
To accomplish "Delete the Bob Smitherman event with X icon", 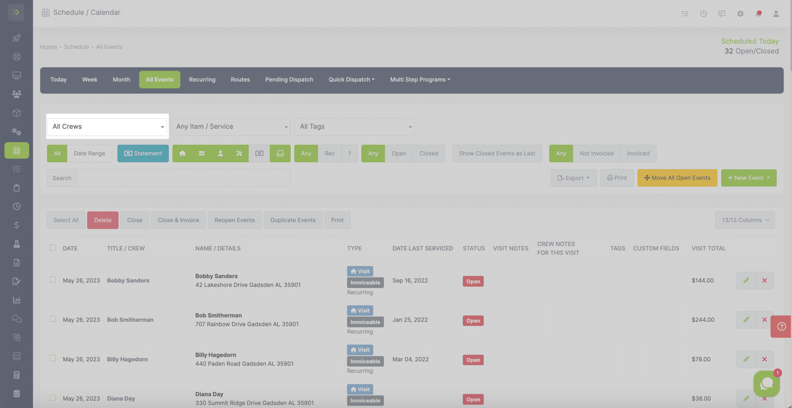I will [764, 320].
